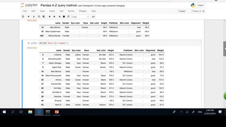Click the 'Alfred Pennyworth' name cell
This screenshot has width=226, height=127.
click(53, 75)
